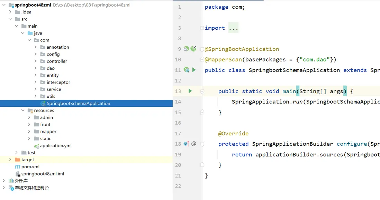Viewport: 380px width, 200px height.
Task: Click the @Override annotation in the code
Action: click(233, 133)
